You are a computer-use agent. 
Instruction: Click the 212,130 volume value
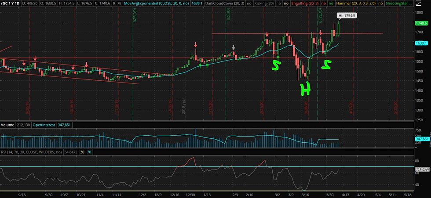[x=23, y=125]
